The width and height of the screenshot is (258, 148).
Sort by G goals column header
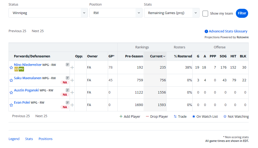(198, 56)
